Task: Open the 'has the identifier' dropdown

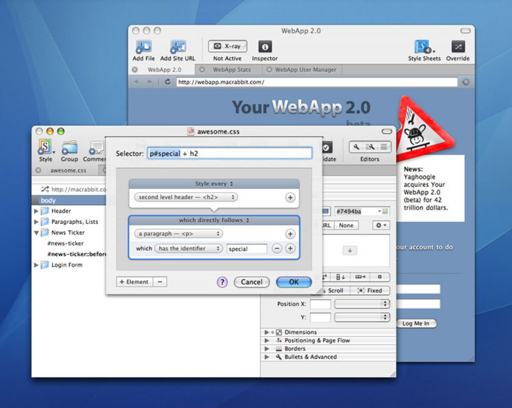Action: tap(188, 248)
